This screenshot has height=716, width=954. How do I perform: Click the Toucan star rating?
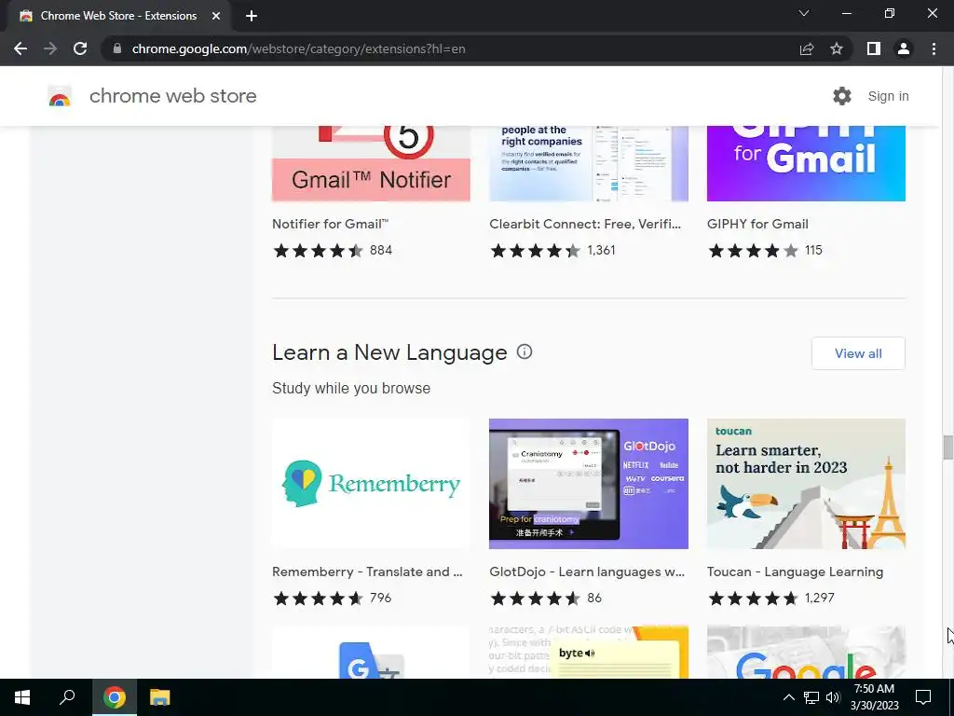point(753,599)
